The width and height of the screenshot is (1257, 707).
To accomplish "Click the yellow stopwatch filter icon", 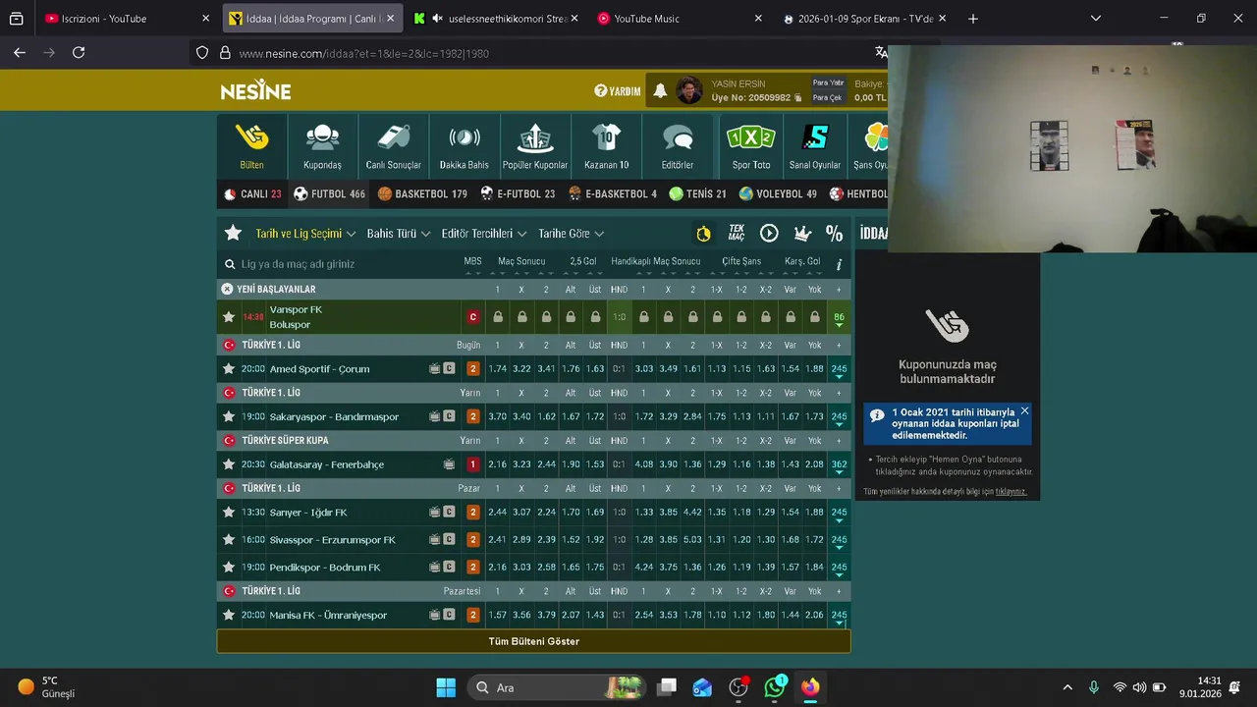I will [703, 233].
